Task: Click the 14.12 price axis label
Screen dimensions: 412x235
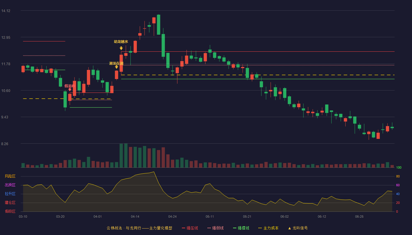Action: pyautogui.click(x=6, y=11)
